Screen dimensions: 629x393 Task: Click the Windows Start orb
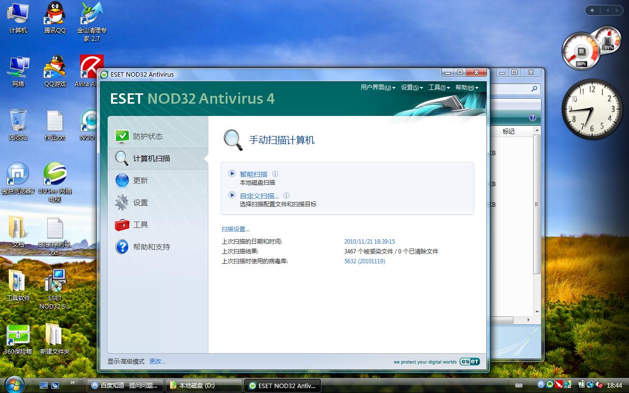[x=13, y=384]
